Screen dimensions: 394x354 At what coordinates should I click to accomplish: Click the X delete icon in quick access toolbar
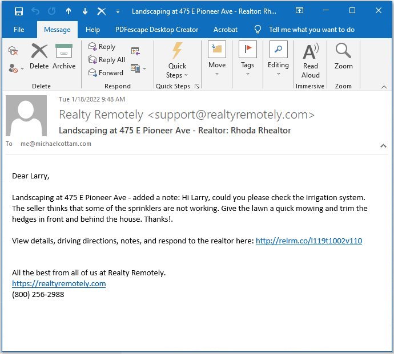(x=102, y=11)
